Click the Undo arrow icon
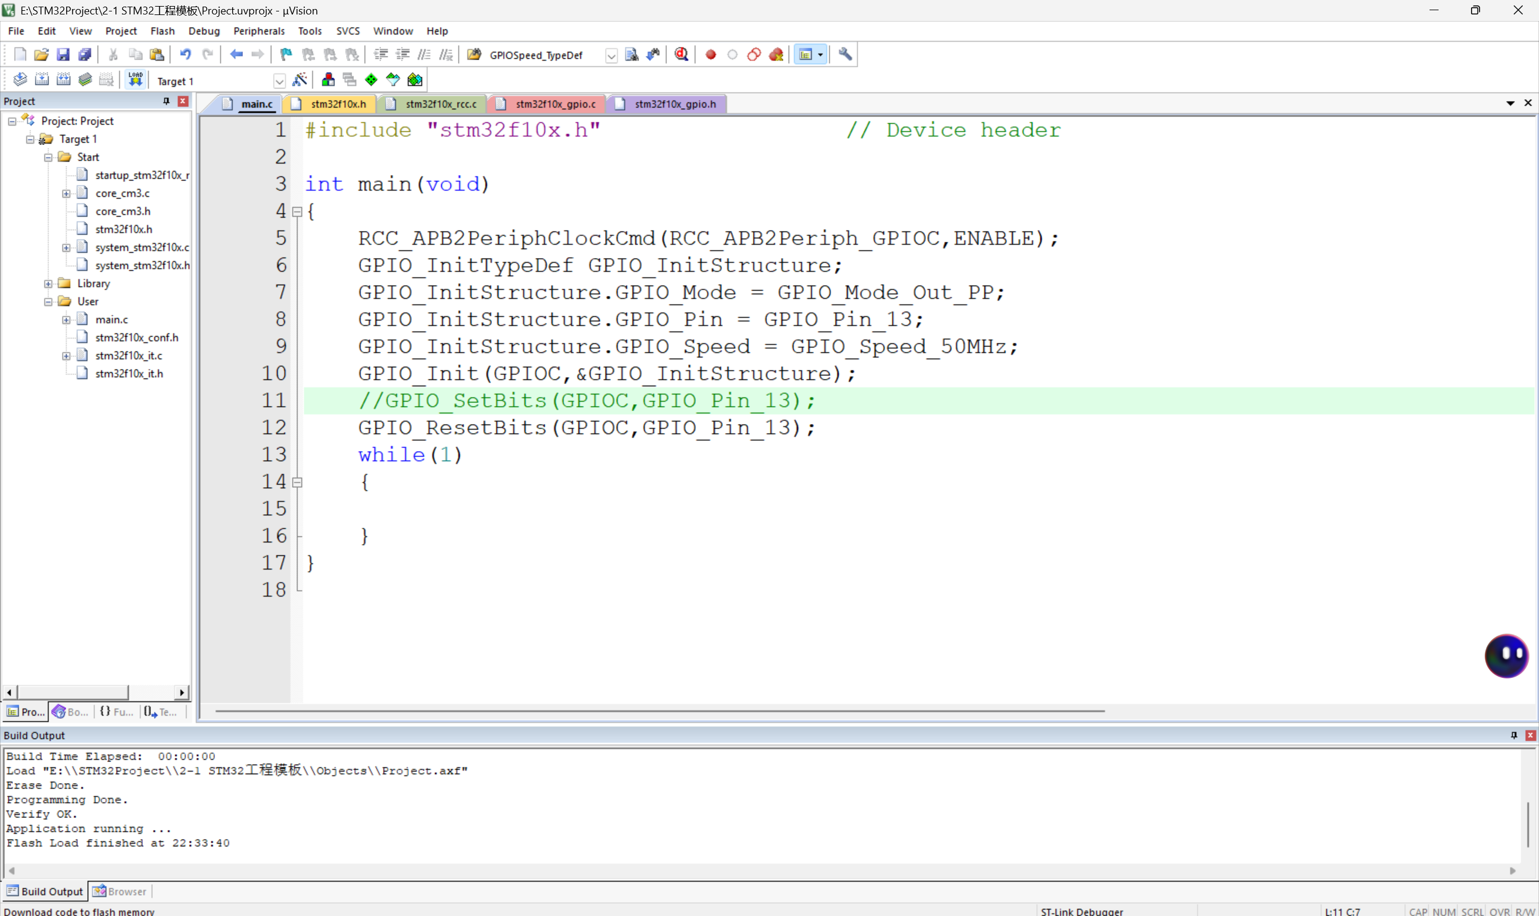This screenshot has width=1539, height=916. (x=185, y=54)
